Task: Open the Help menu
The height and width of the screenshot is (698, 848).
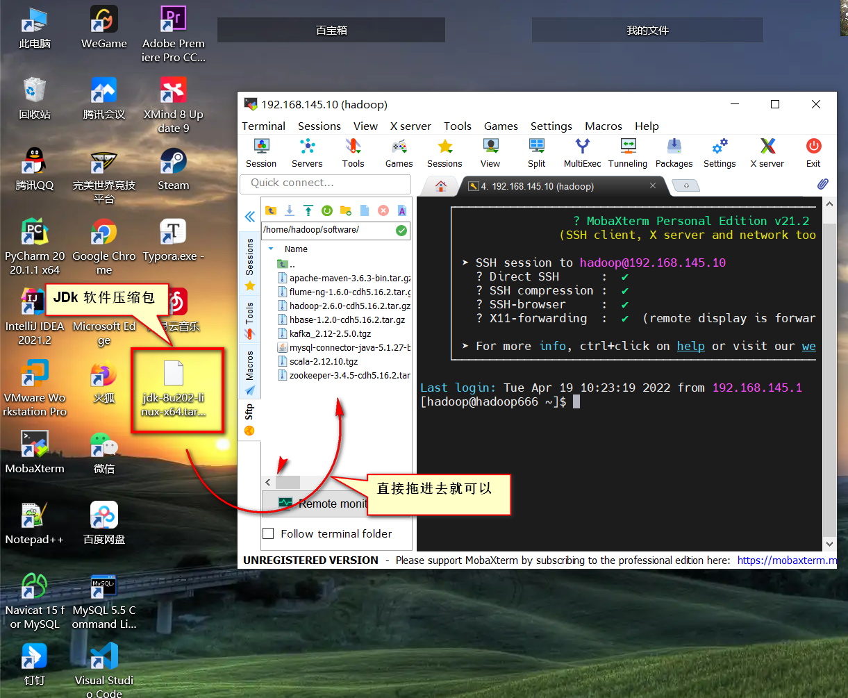Action: [647, 126]
